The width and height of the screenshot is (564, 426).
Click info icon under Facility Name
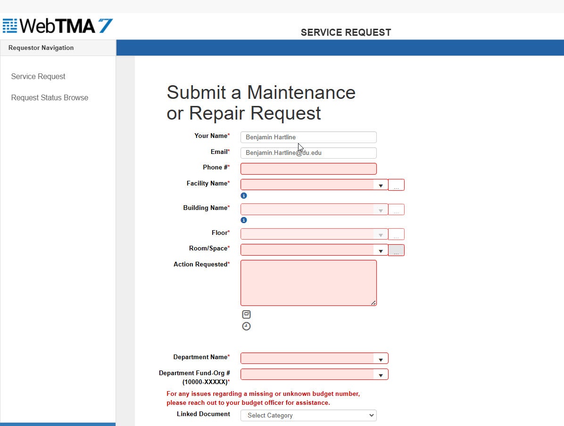[x=244, y=195]
